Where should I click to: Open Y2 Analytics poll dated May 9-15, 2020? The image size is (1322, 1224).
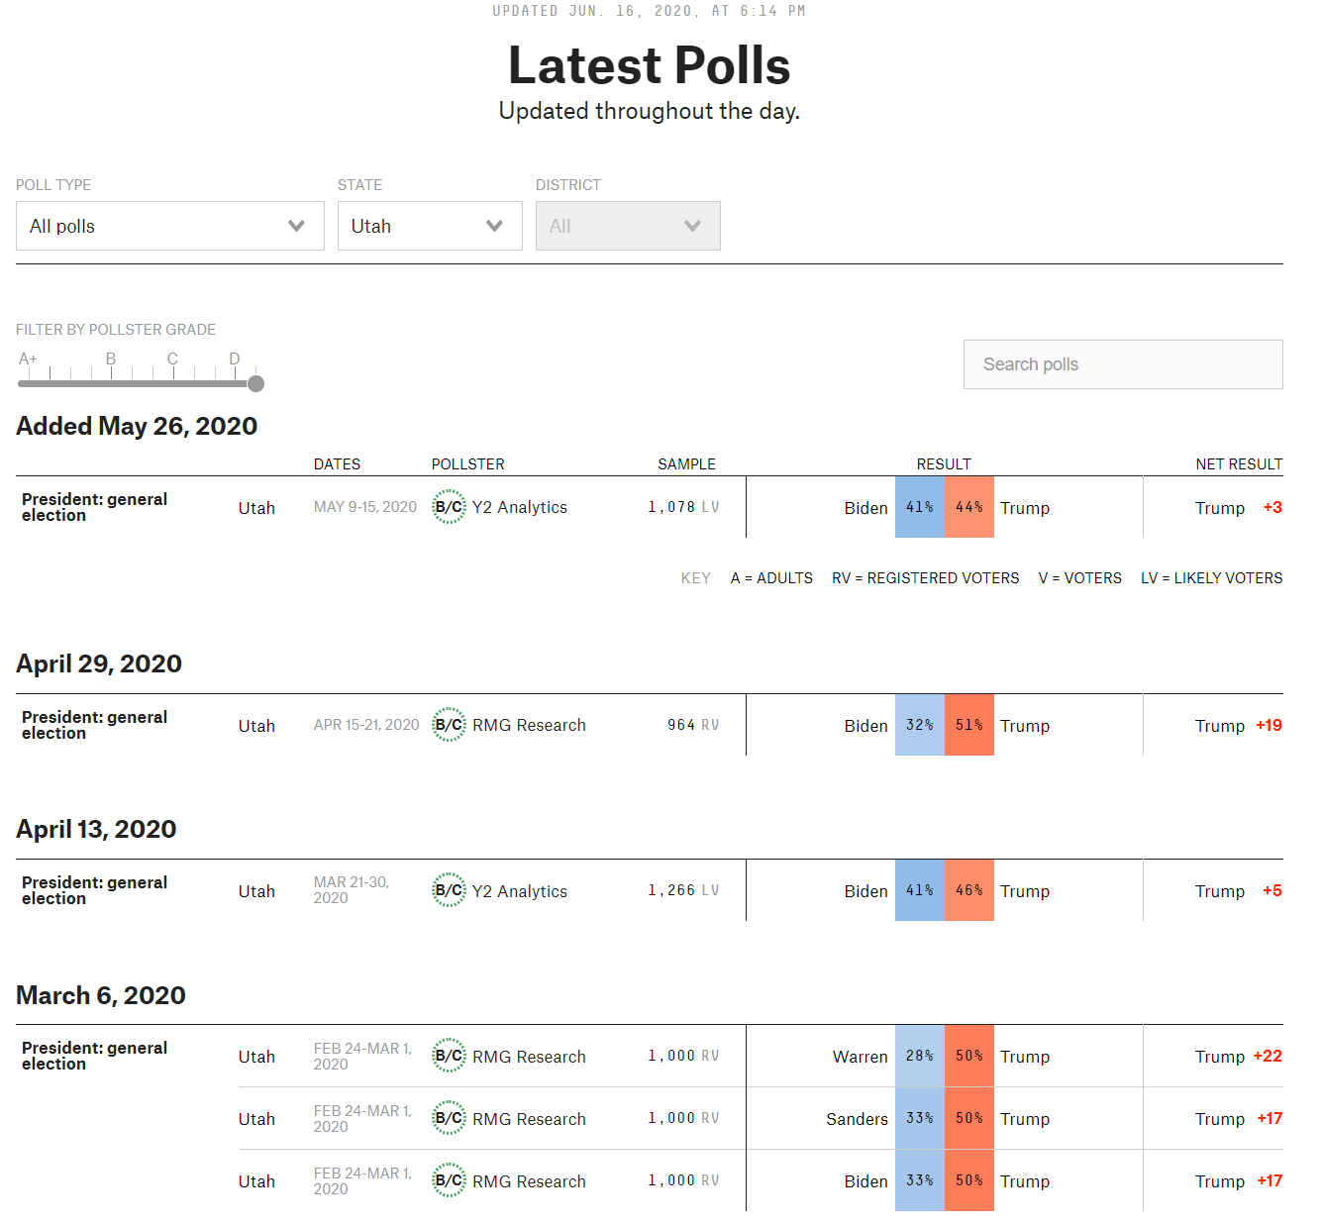(520, 507)
